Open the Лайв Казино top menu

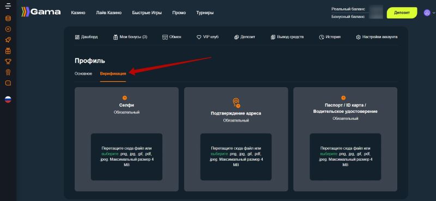pos(108,13)
